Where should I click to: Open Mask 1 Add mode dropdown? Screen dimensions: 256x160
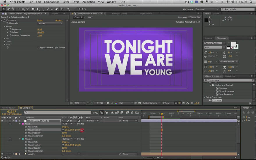(67, 124)
